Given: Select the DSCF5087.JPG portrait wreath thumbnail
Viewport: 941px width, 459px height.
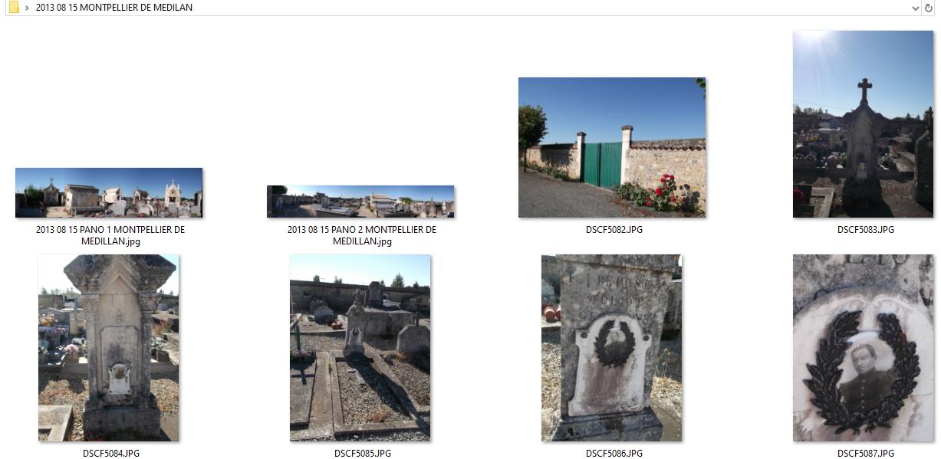Looking at the screenshot, I should pos(864,348).
